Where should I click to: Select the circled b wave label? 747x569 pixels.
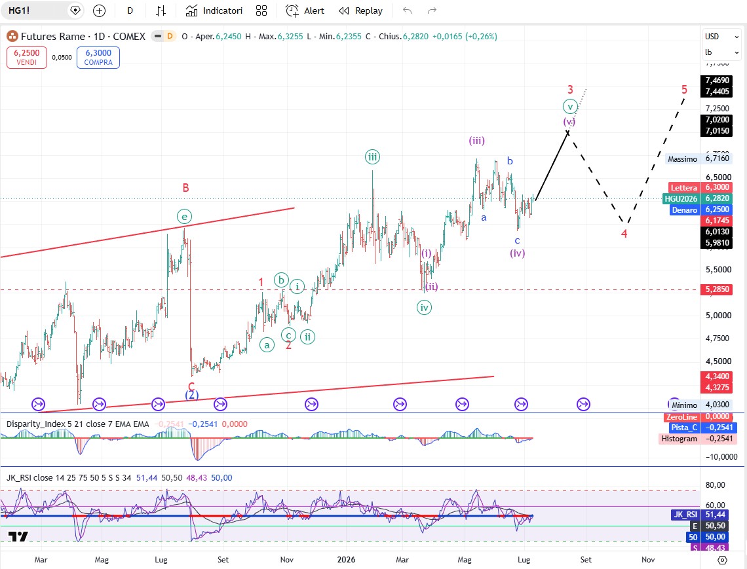tap(281, 280)
